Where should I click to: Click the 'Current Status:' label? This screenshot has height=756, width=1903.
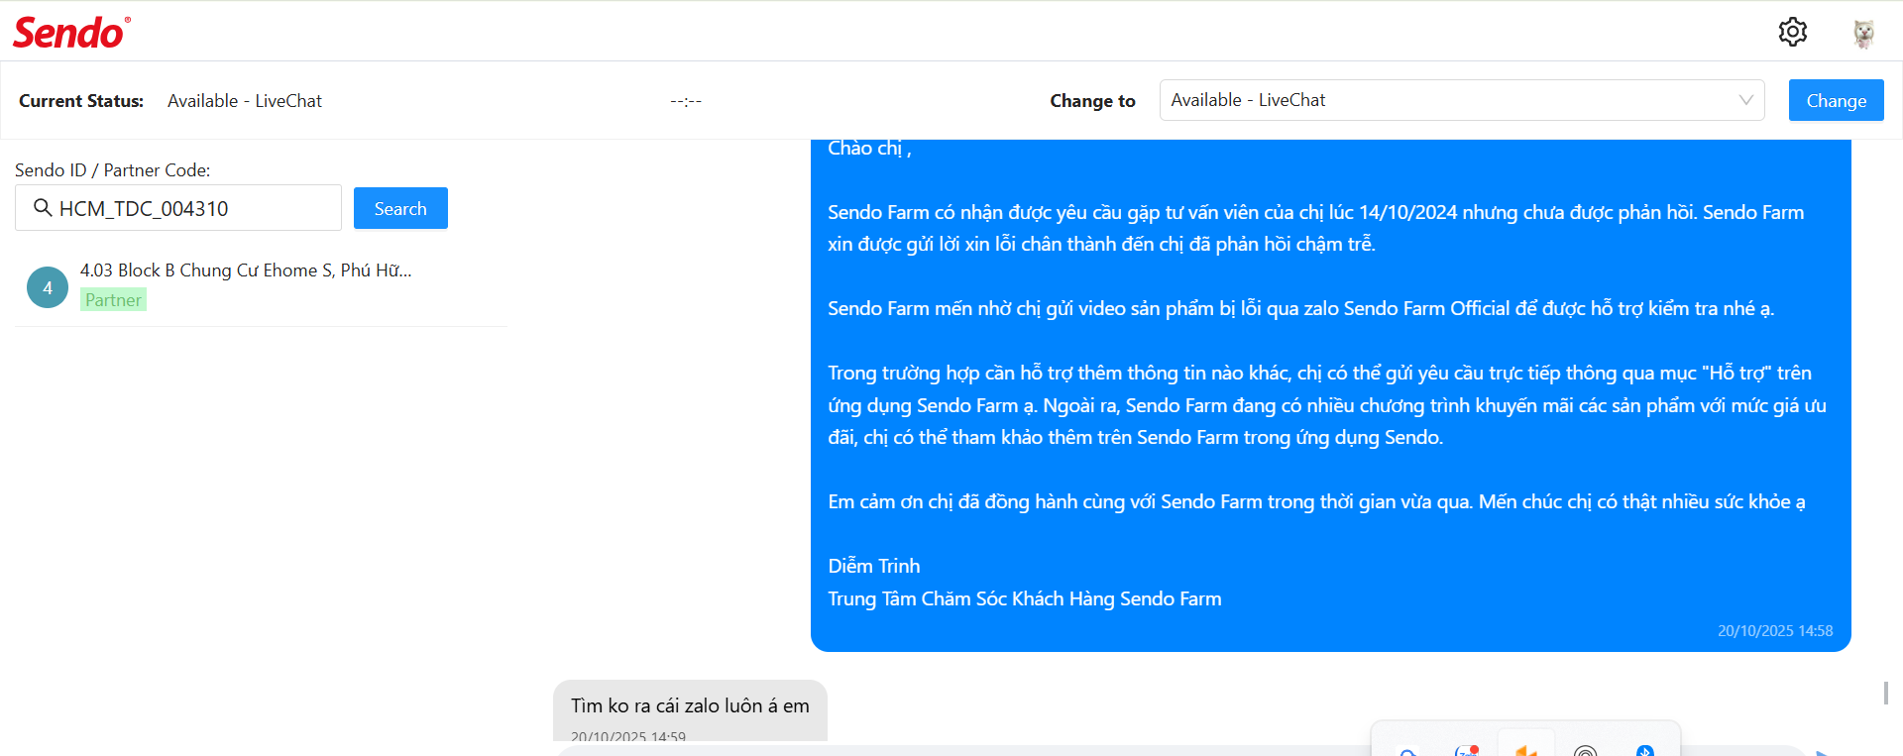pyautogui.click(x=81, y=101)
